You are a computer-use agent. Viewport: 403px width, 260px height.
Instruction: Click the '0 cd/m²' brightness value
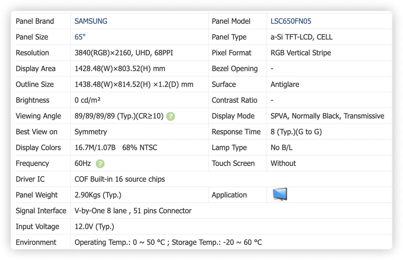(88, 100)
